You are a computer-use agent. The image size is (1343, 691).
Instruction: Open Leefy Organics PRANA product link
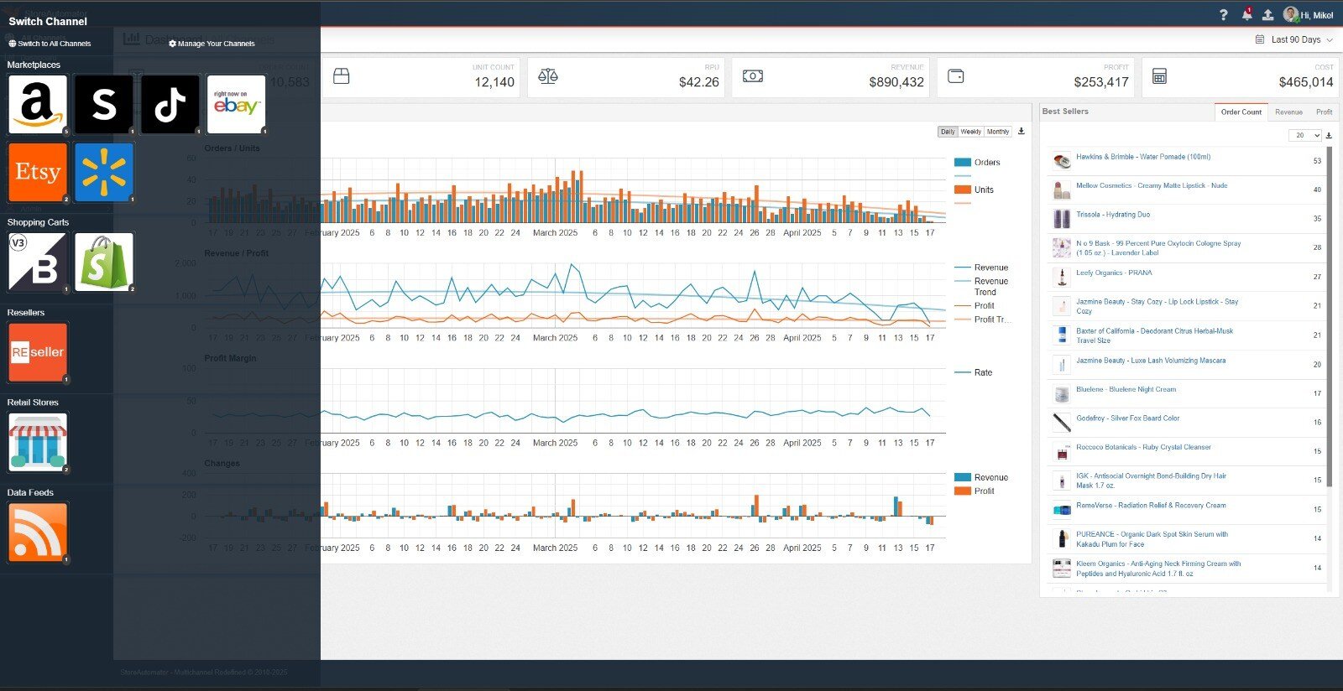[x=1114, y=273]
